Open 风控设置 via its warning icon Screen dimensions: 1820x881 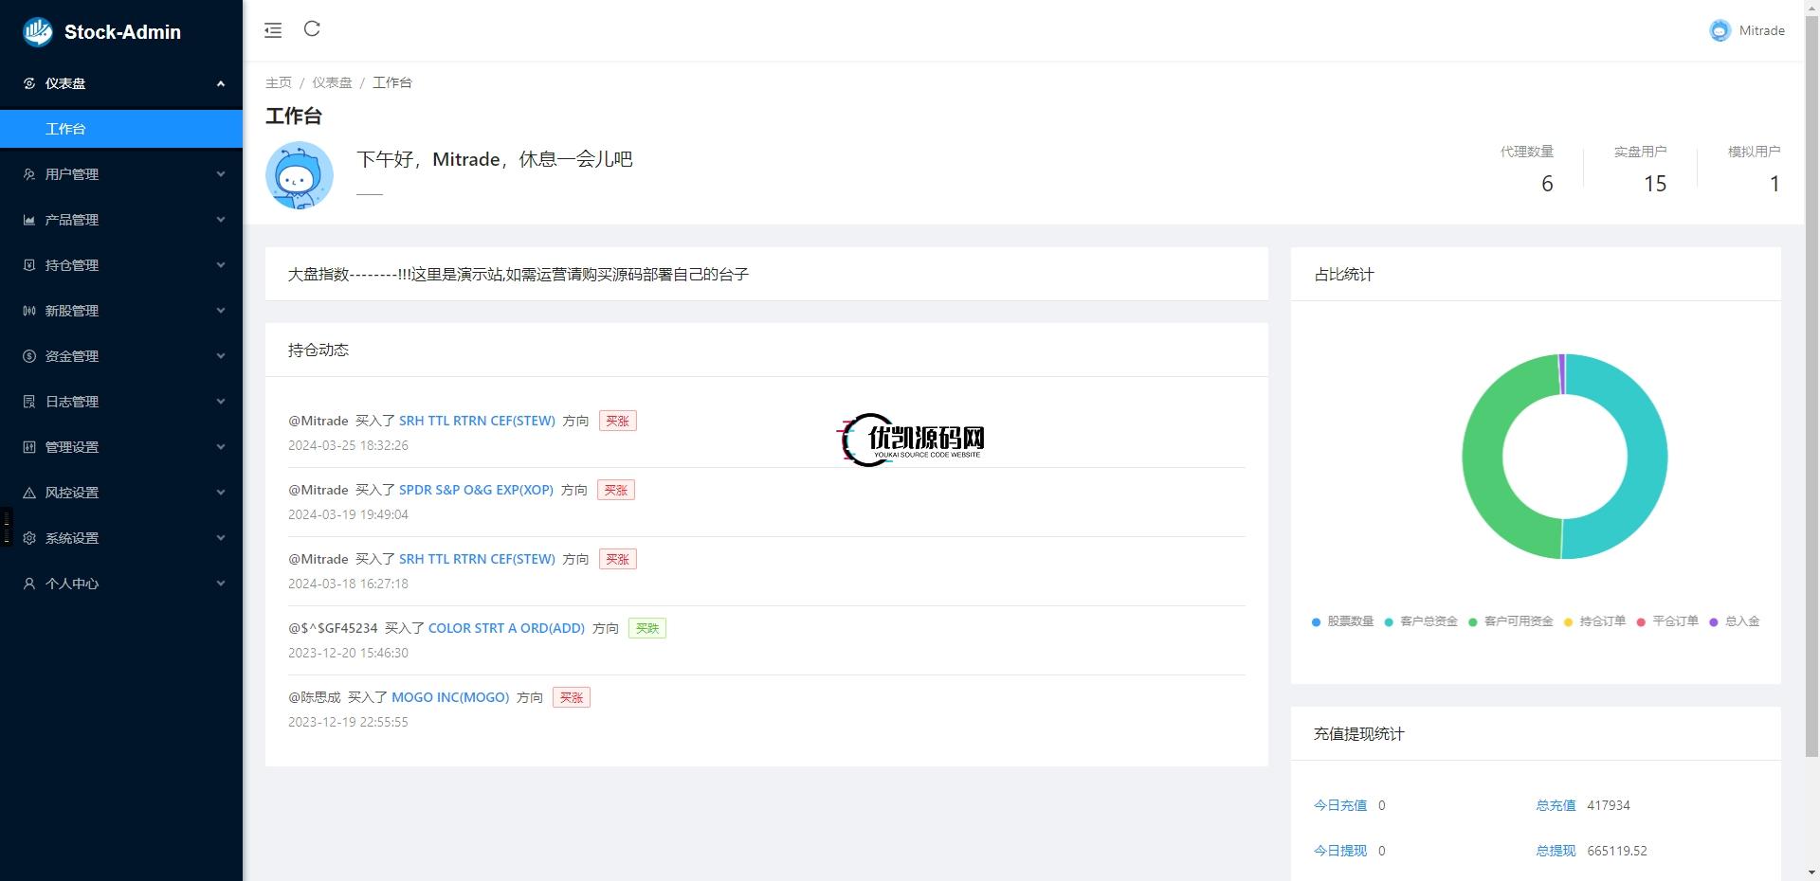(x=28, y=493)
